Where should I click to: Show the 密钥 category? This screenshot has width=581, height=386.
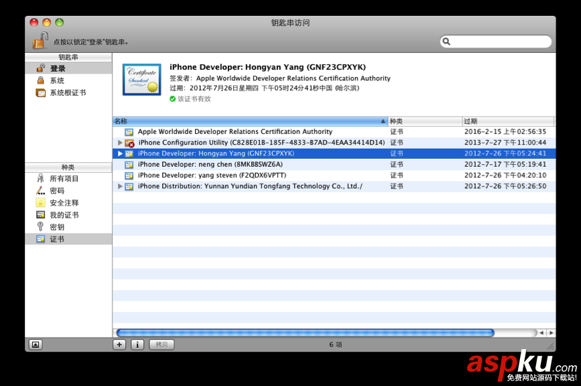pos(68,227)
